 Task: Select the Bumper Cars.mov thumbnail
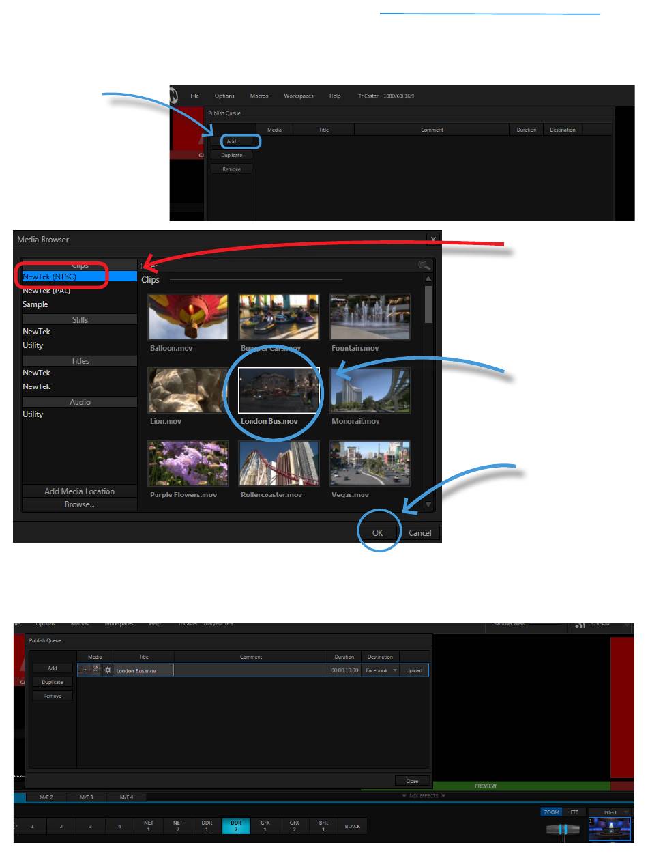[x=278, y=317]
